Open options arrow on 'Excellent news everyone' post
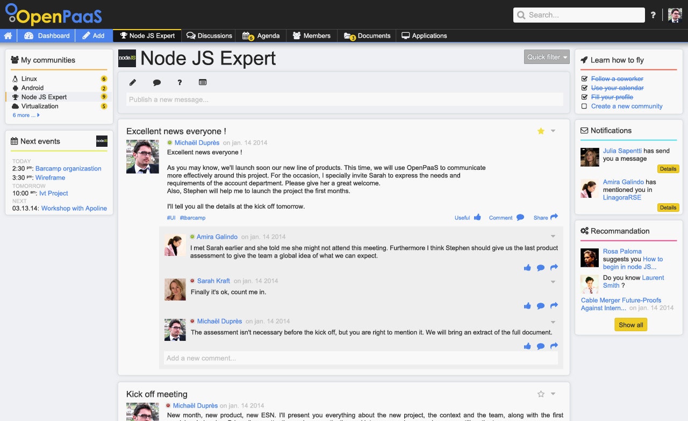The width and height of the screenshot is (688, 421). pyautogui.click(x=553, y=131)
